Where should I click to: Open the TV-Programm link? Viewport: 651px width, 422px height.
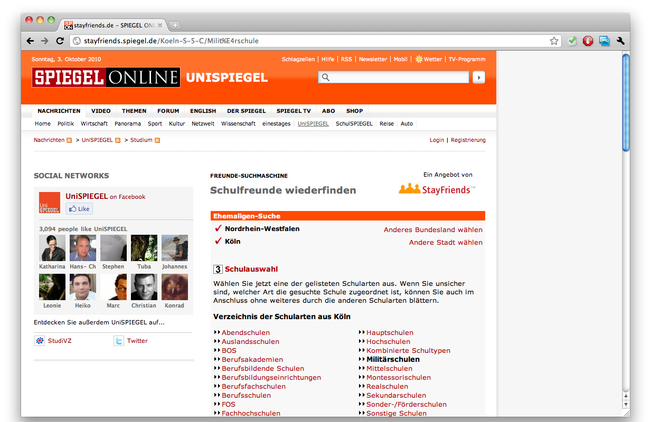467,59
